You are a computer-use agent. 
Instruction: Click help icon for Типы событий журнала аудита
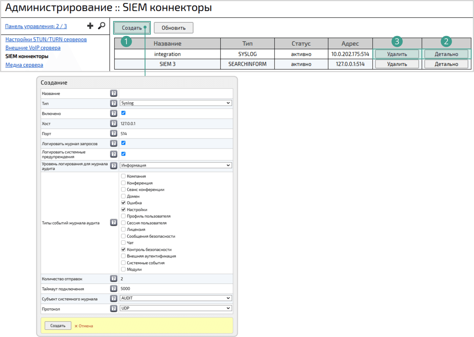pos(114,222)
